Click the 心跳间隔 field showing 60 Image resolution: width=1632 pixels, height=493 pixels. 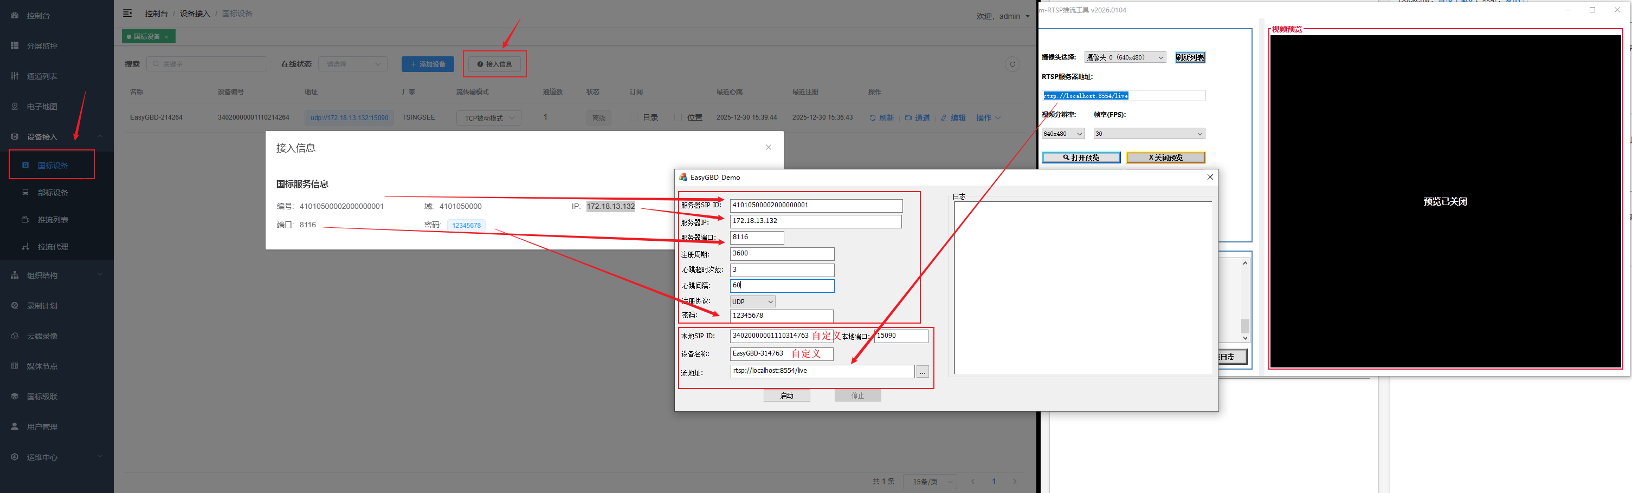(x=782, y=286)
